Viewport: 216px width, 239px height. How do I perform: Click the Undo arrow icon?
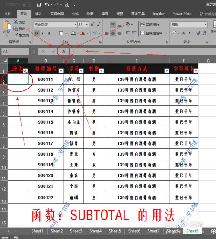(47, 5)
